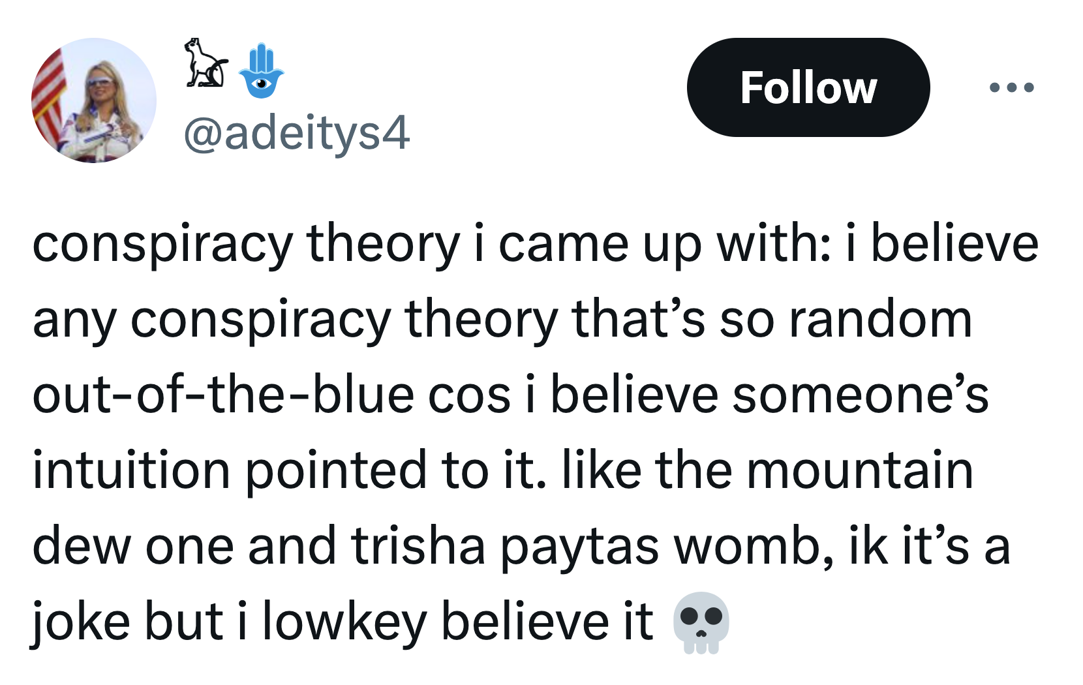This screenshot has width=1083, height=685.
Task: Click the word "mountain" in the tweet
Action: (859, 470)
